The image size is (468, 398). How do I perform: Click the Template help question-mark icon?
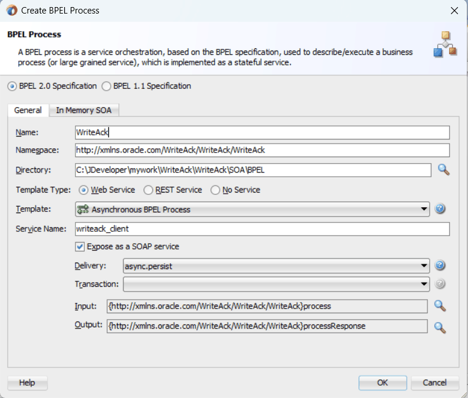440,208
